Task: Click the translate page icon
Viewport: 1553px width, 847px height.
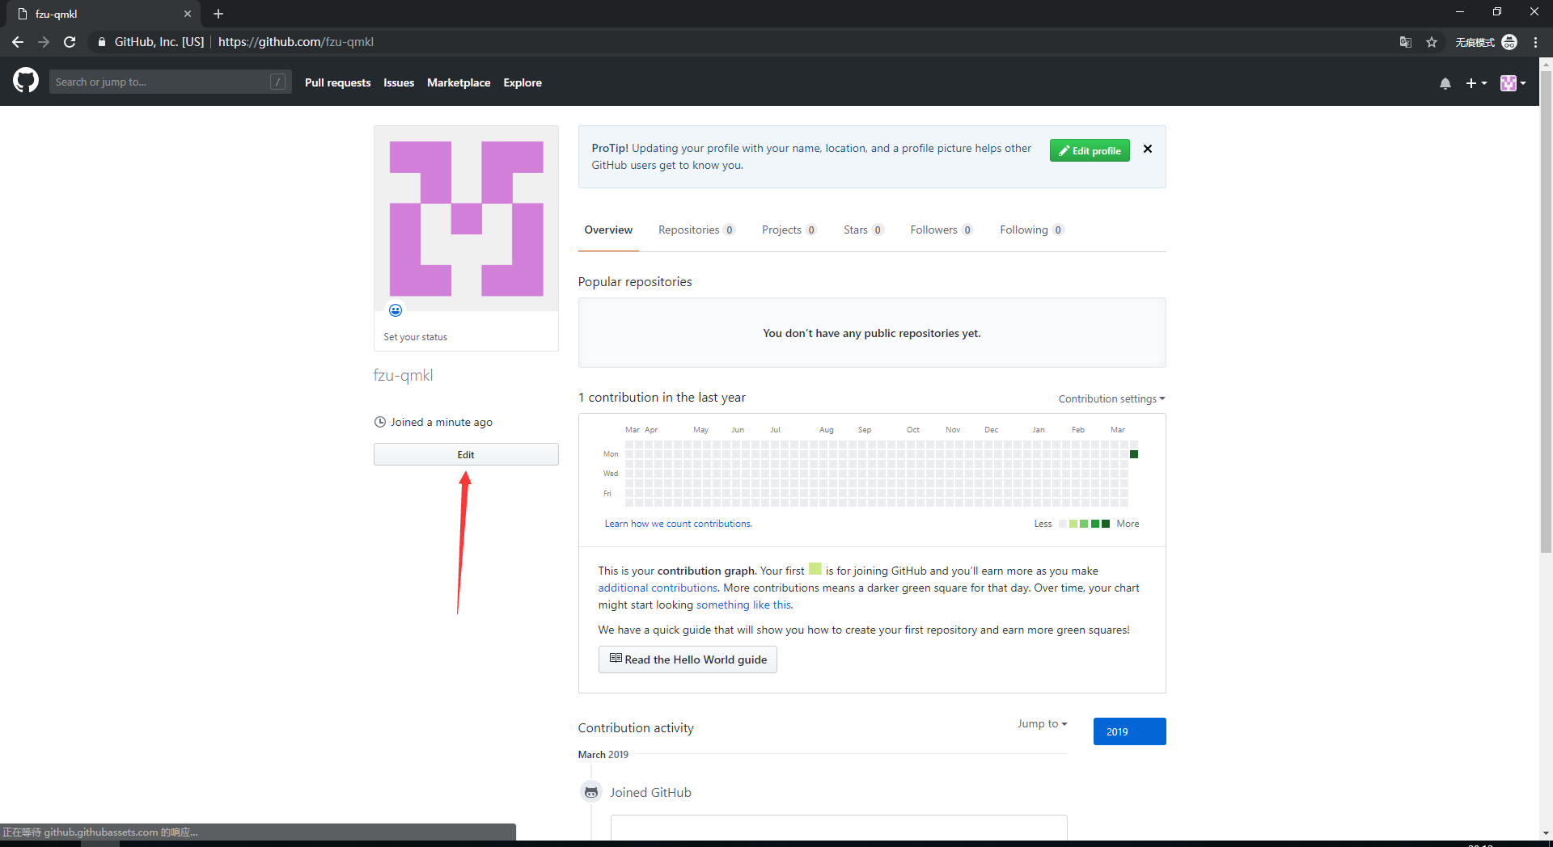Action: click(1406, 42)
